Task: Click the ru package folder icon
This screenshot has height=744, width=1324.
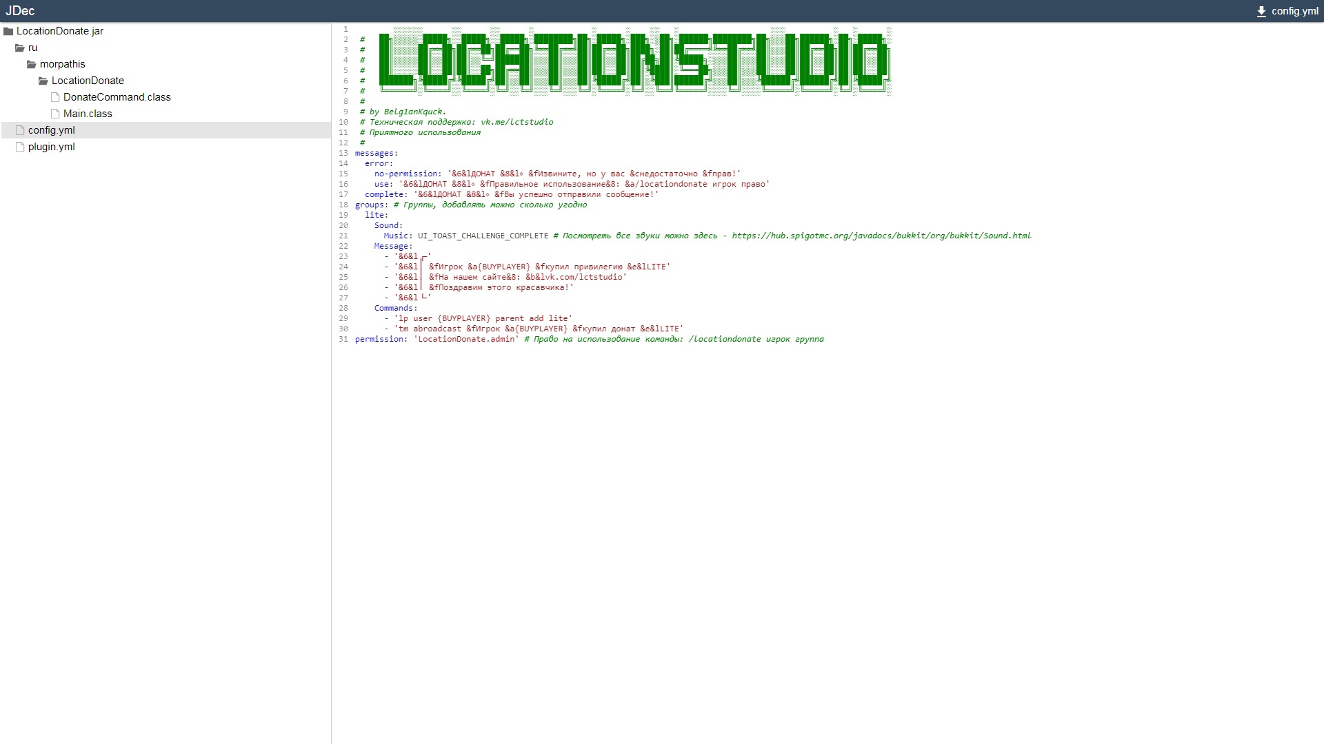Action: [x=20, y=48]
